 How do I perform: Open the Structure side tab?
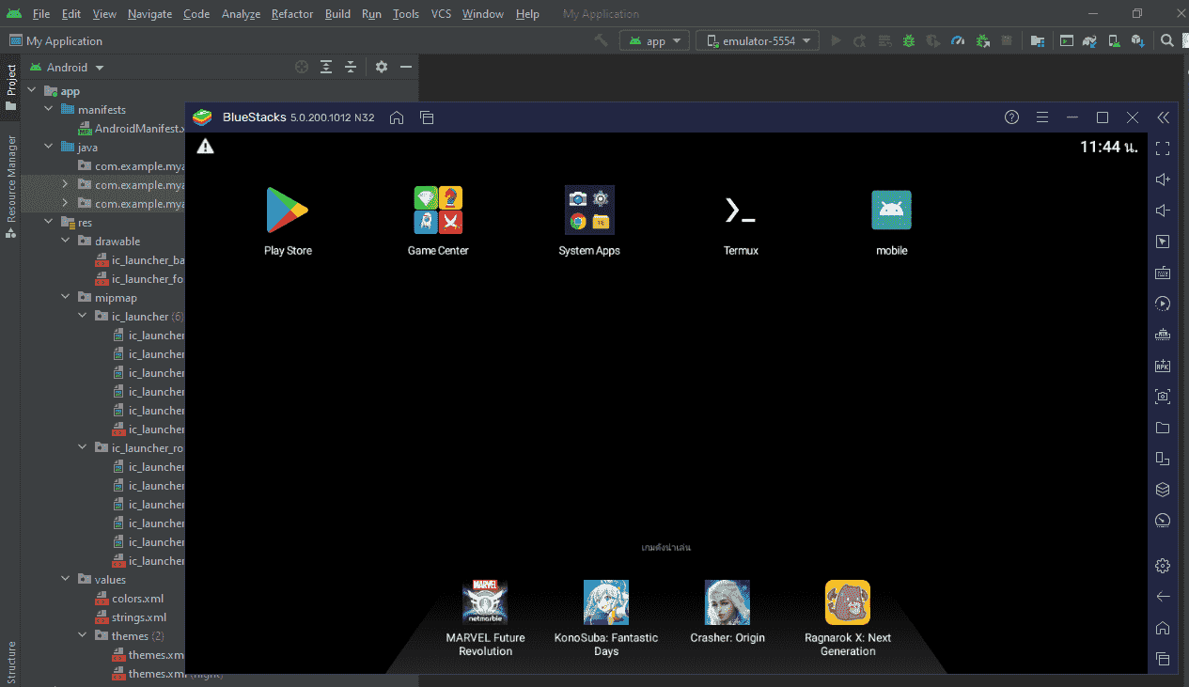[x=10, y=663]
